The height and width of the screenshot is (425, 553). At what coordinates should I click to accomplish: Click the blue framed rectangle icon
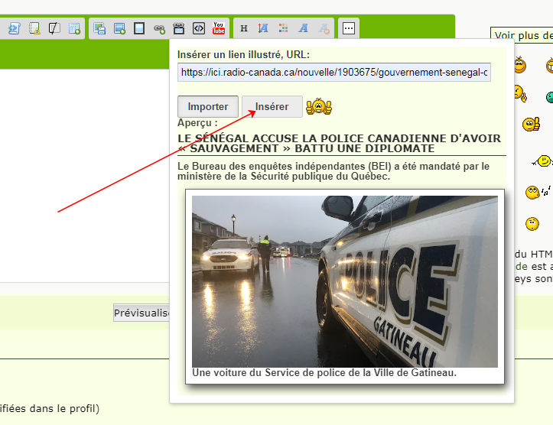click(x=139, y=28)
